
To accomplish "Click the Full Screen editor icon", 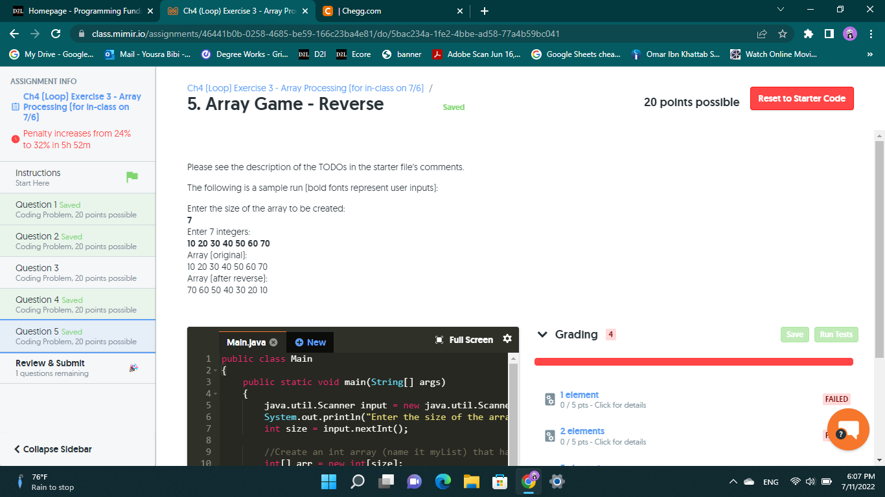I will (x=439, y=340).
